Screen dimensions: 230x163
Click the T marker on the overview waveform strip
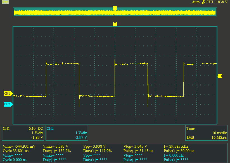[x=115, y=8]
